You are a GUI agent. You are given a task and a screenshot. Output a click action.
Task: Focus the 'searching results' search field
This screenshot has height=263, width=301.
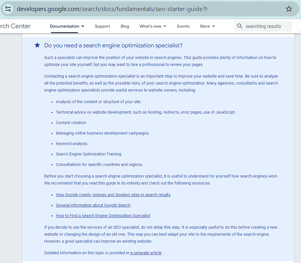point(263,26)
